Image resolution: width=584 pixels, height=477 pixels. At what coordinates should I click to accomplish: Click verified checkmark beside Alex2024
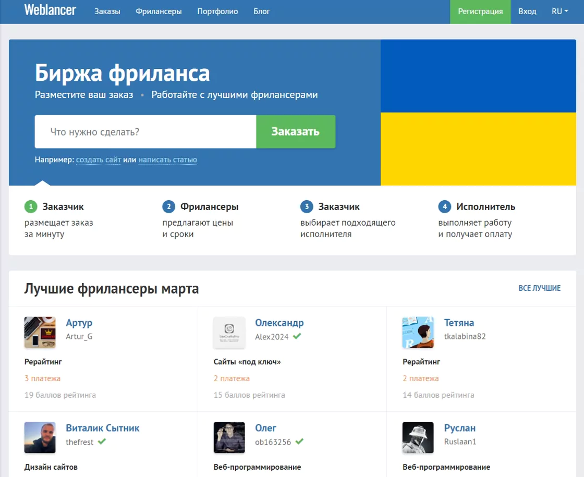(297, 336)
